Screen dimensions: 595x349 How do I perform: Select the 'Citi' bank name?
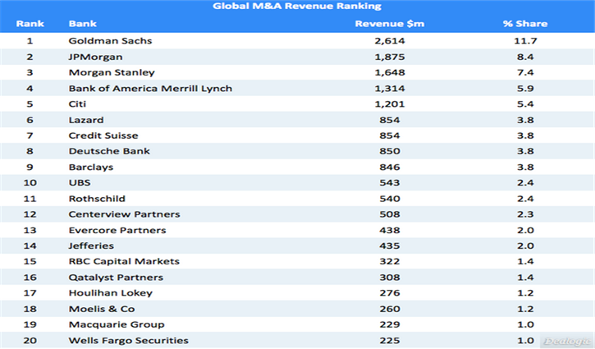point(77,104)
